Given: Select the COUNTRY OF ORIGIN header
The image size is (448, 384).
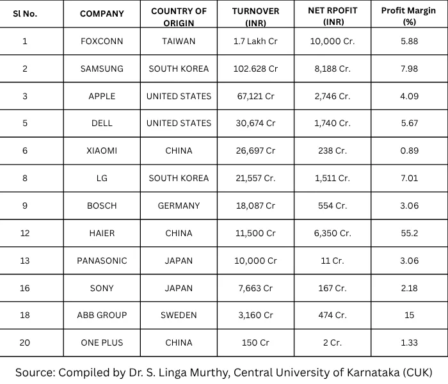Looking at the screenshot, I should (179, 18).
